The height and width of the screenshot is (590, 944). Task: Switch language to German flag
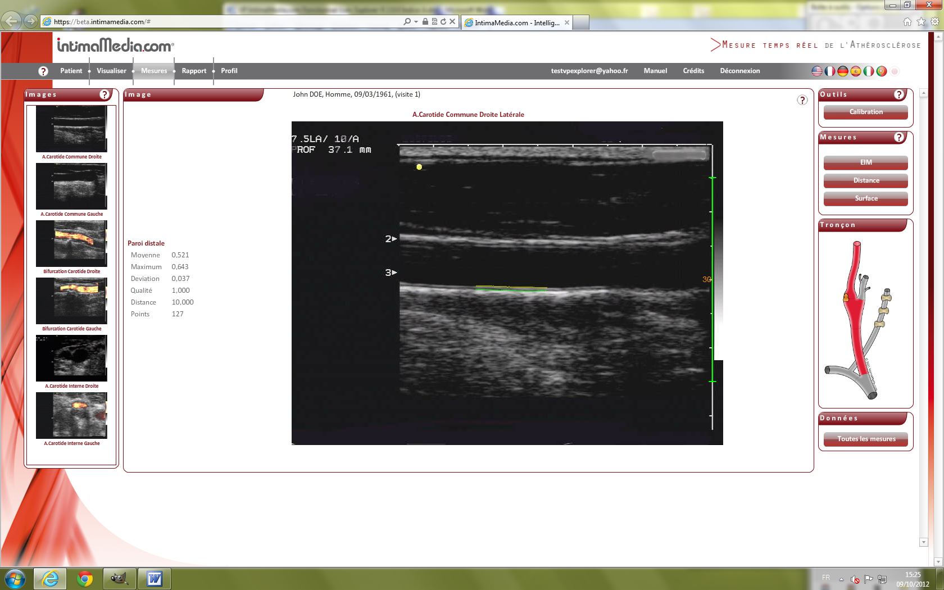coord(842,71)
